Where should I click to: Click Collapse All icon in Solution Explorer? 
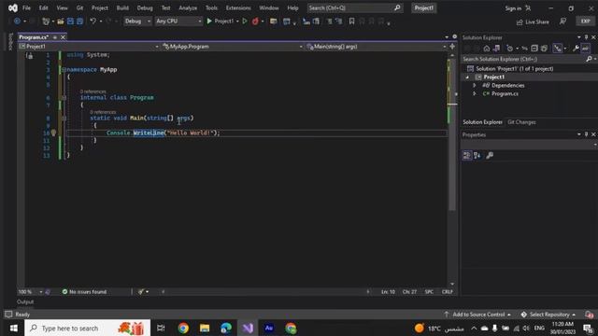[x=534, y=49]
